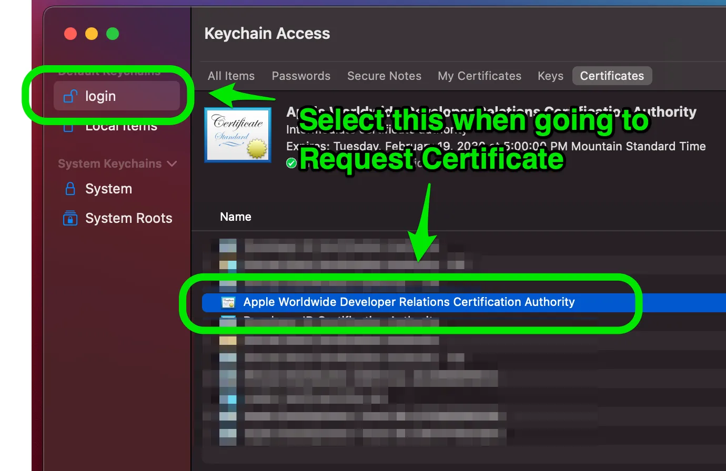This screenshot has height=471, width=726.
Task: Click the System Roots keychain icon
Action: click(x=70, y=218)
